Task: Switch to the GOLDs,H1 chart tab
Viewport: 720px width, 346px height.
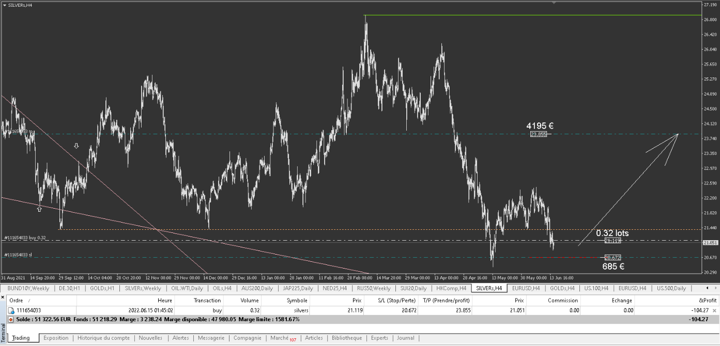Action: tap(102, 288)
